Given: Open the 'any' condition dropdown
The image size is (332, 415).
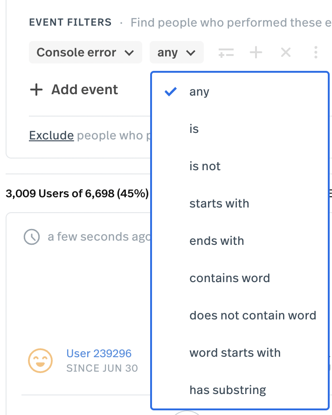Looking at the screenshot, I should pyautogui.click(x=177, y=52).
